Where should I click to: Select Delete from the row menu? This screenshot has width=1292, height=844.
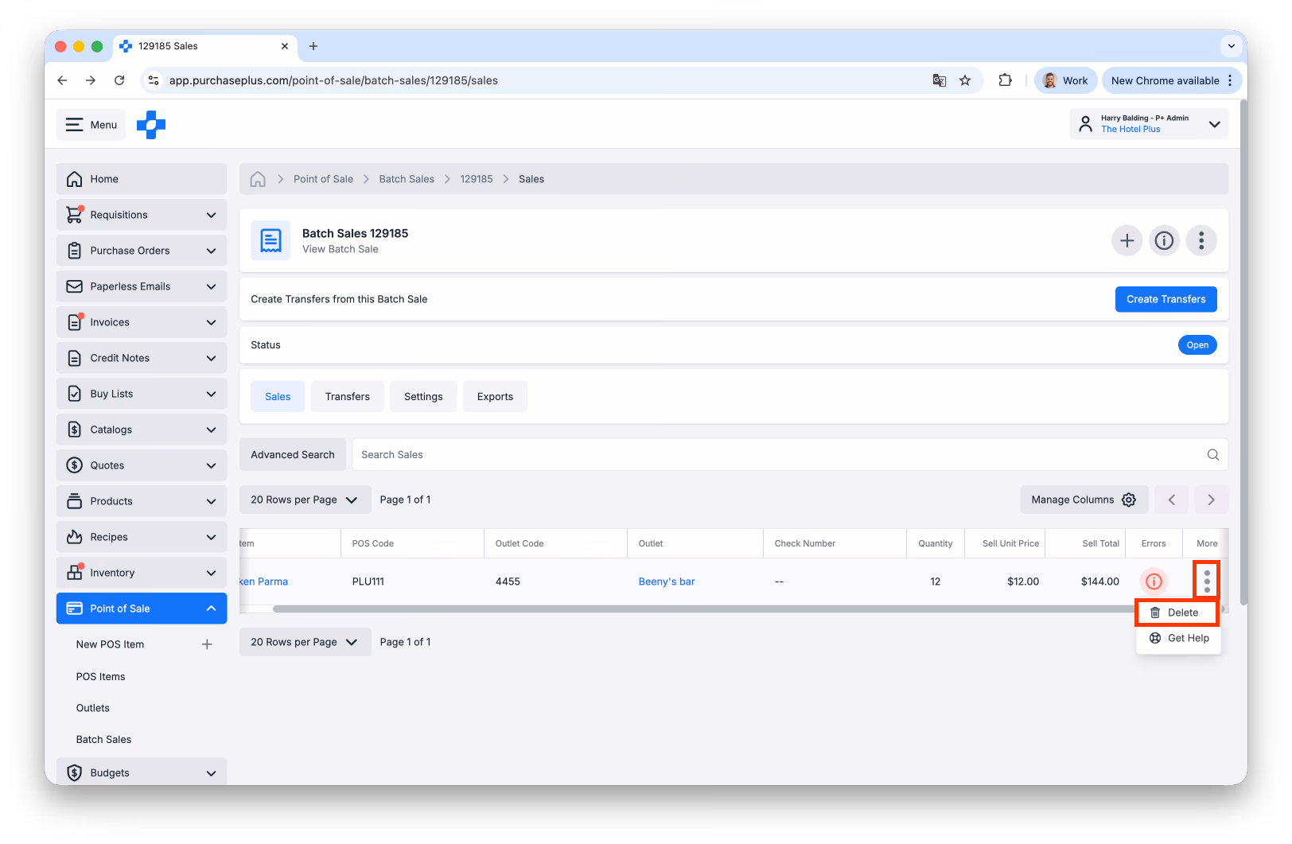pyautogui.click(x=1177, y=613)
